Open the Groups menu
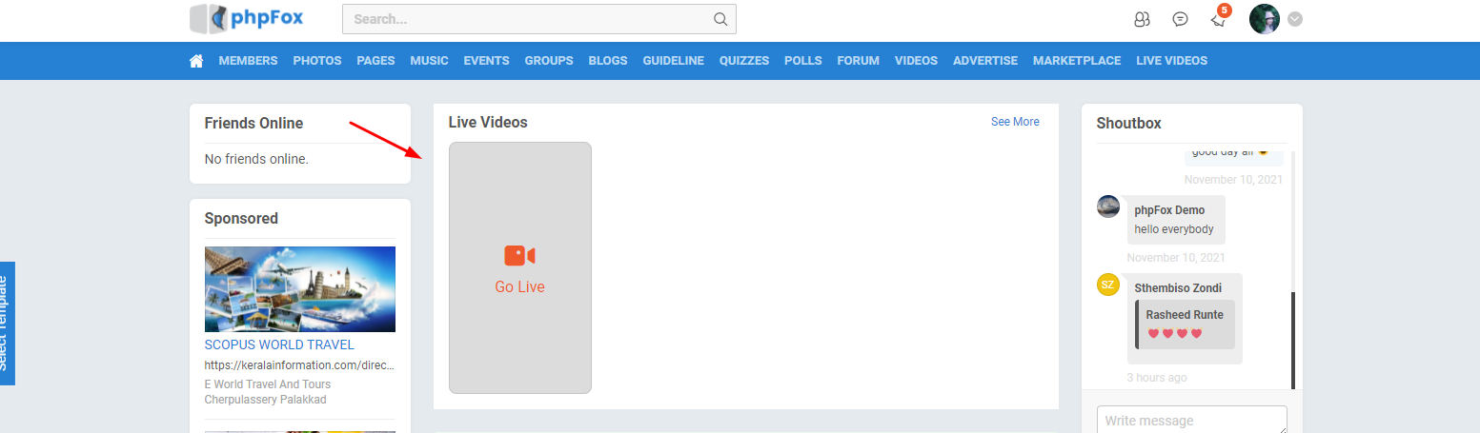Image resolution: width=1480 pixels, height=433 pixels. 549,61
